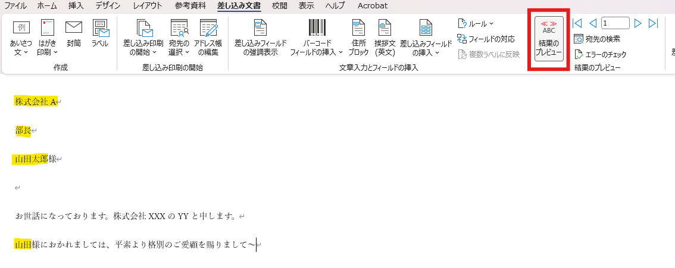Click the highlighted 部長 field text
Screen dimensions: 675x268
(23, 130)
